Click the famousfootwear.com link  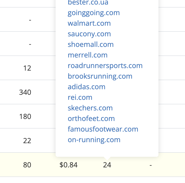(x=103, y=129)
